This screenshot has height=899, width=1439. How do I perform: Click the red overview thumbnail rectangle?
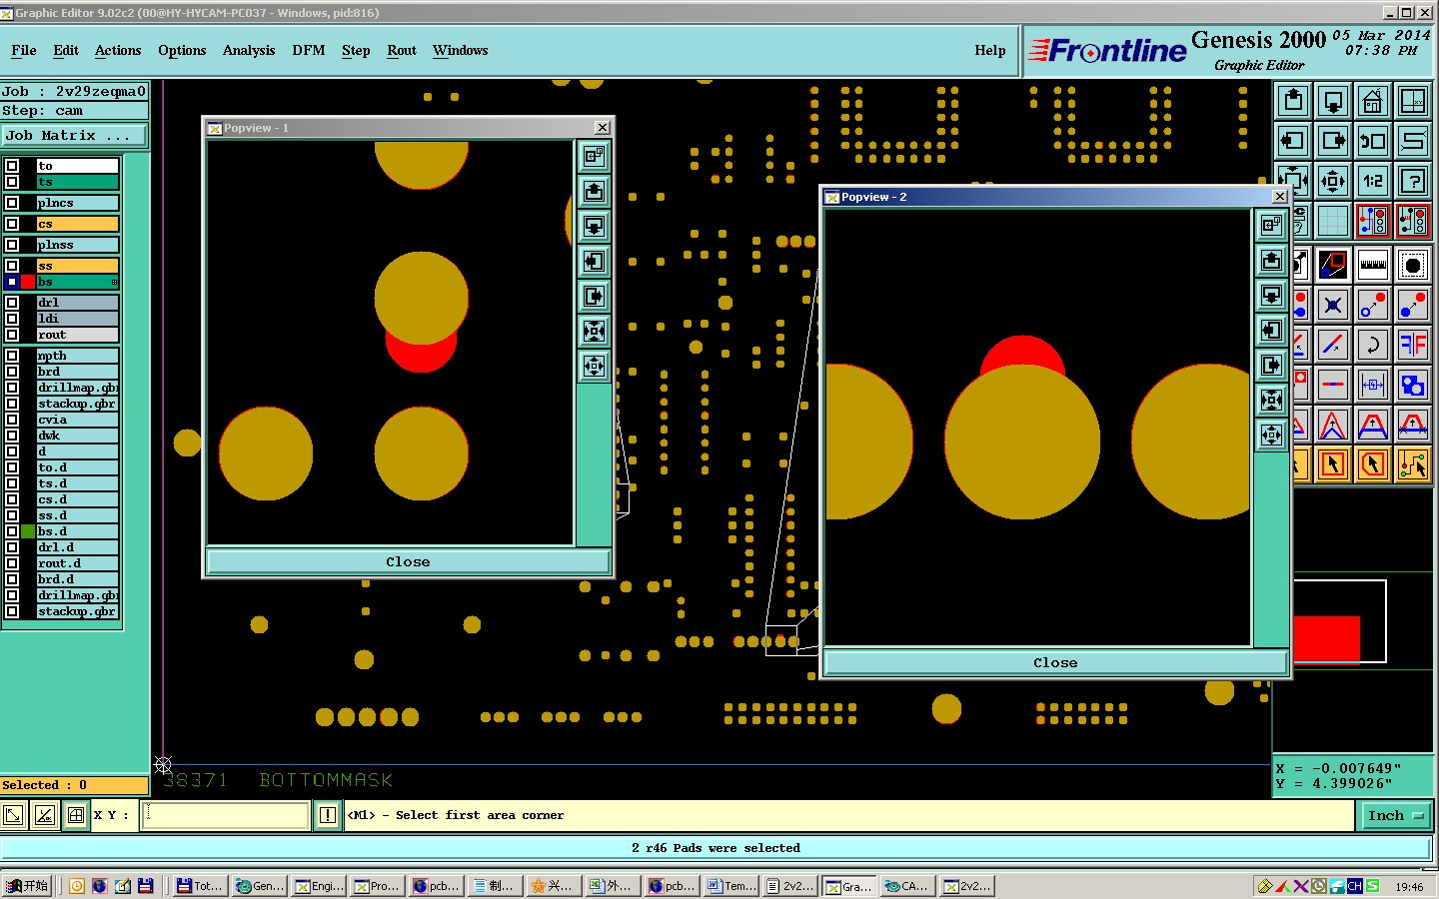click(1327, 638)
